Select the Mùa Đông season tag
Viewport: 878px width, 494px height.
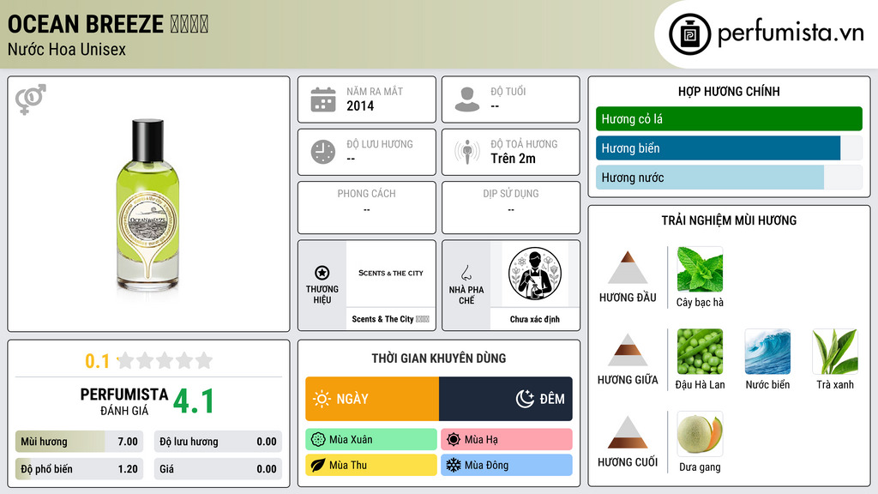tap(507, 466)
